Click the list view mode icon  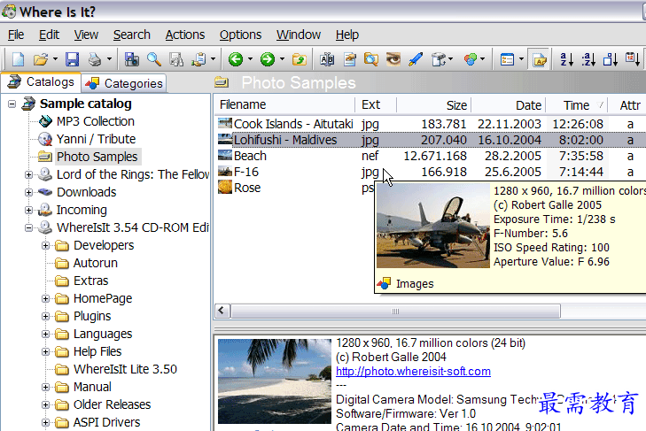tap(507, 59)
